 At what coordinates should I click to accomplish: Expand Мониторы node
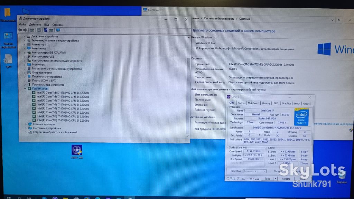tap(25, 65)
